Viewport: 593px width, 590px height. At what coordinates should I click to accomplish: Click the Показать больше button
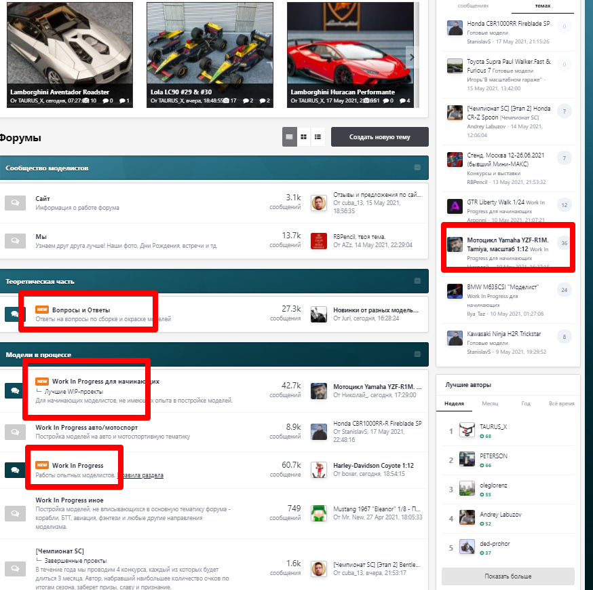click(508, 576)
